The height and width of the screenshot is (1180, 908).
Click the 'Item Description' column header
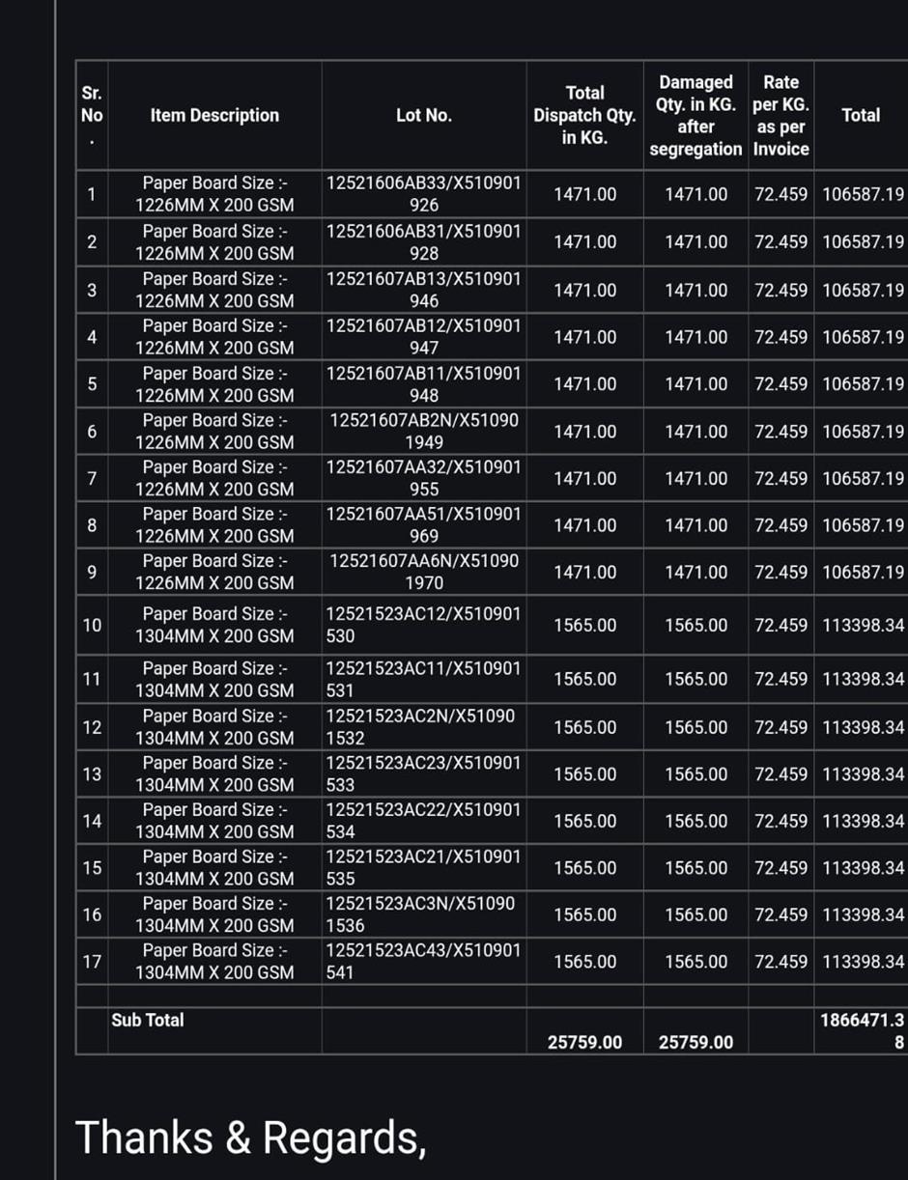point(214,115)
